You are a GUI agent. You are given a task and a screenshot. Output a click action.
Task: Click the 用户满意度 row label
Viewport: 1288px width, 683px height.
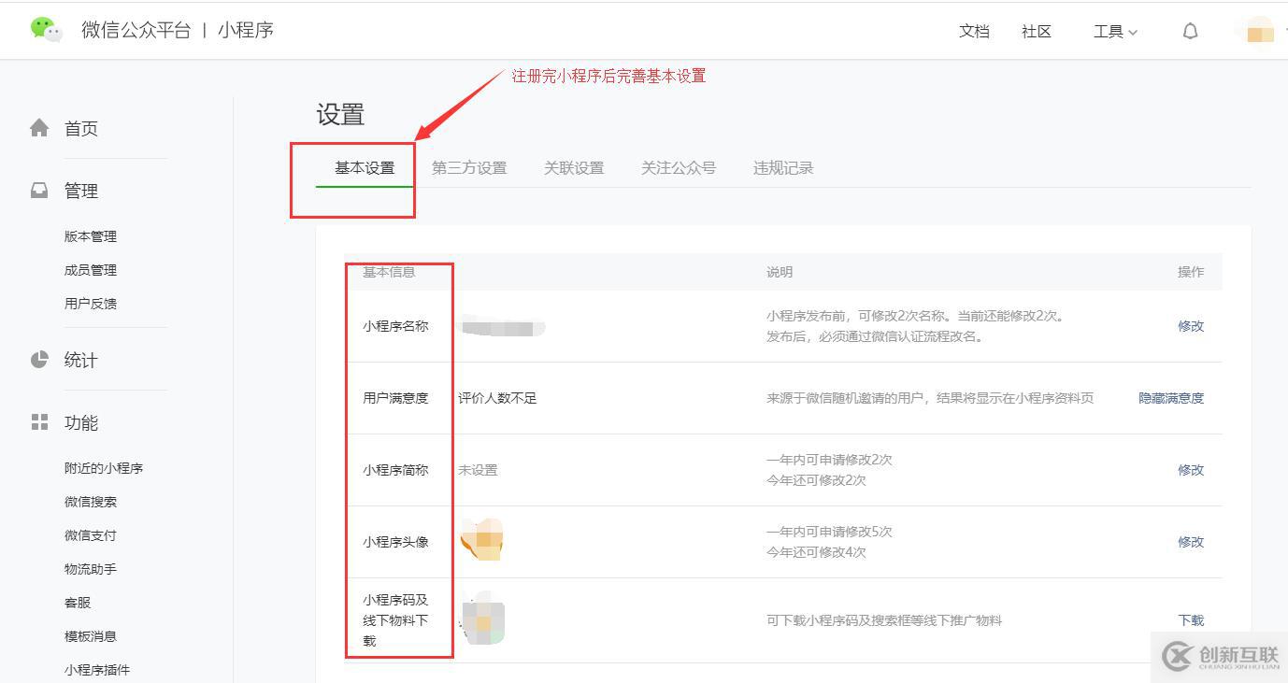395,398
